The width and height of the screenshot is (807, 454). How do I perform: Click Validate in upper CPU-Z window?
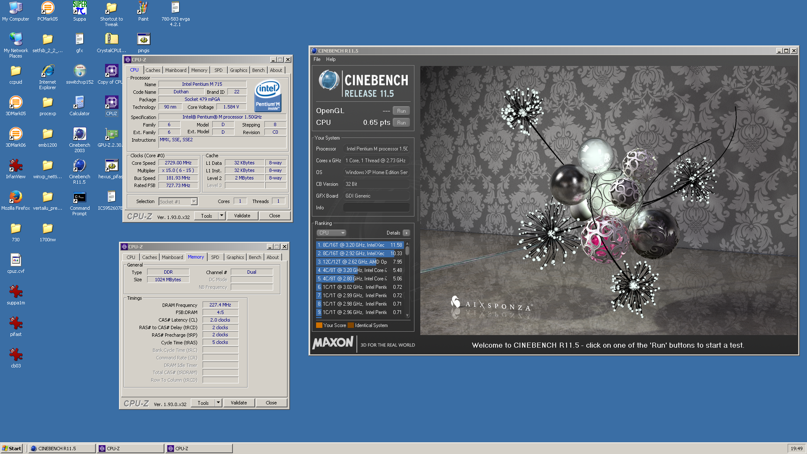pos(242,216)
